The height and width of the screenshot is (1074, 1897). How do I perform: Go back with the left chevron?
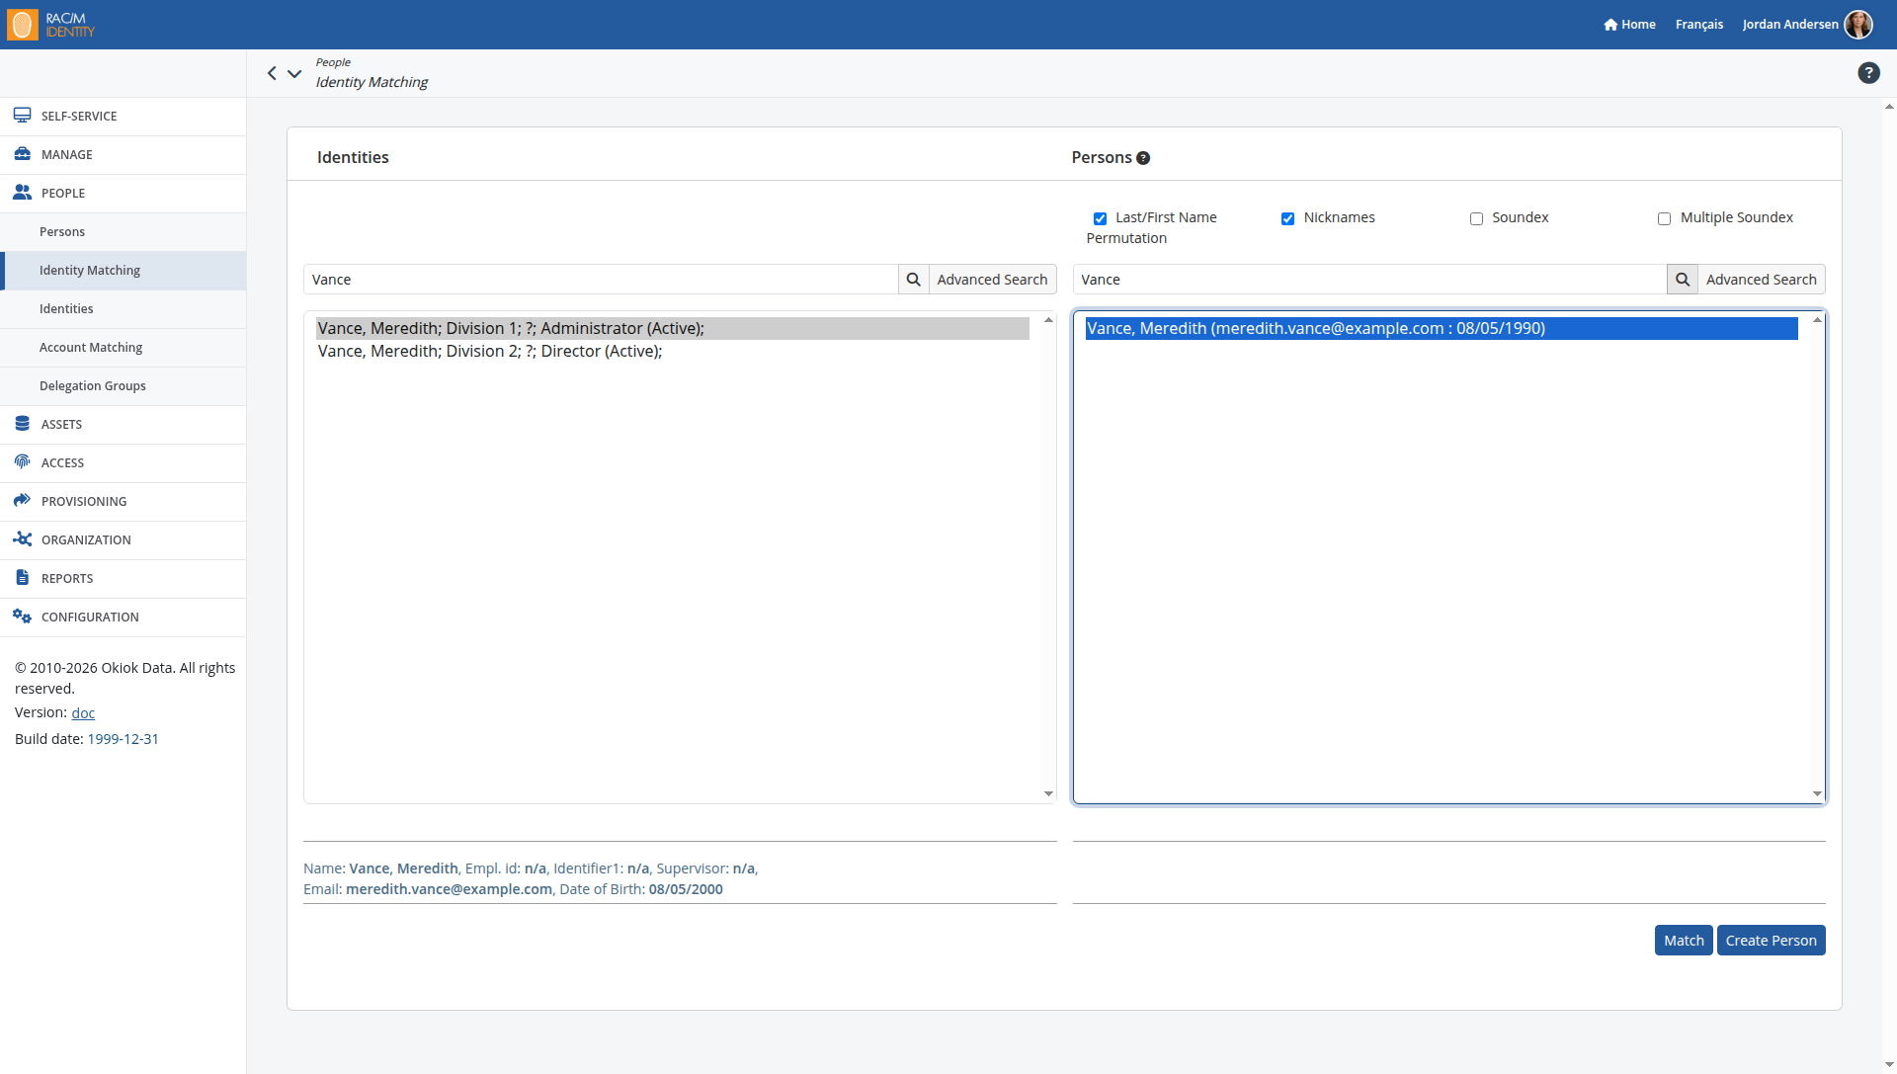[272, 73]
